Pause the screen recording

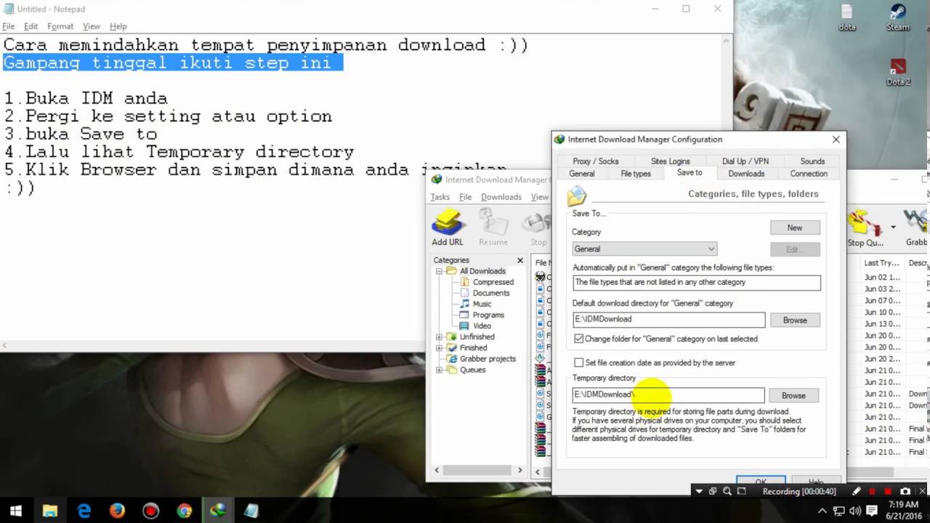872,492
